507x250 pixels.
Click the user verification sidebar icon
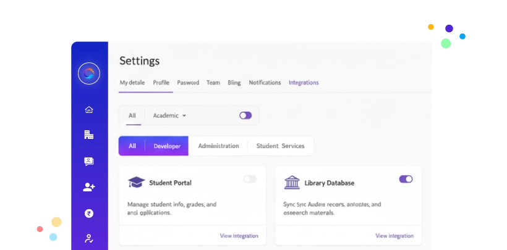coord(89,238)
